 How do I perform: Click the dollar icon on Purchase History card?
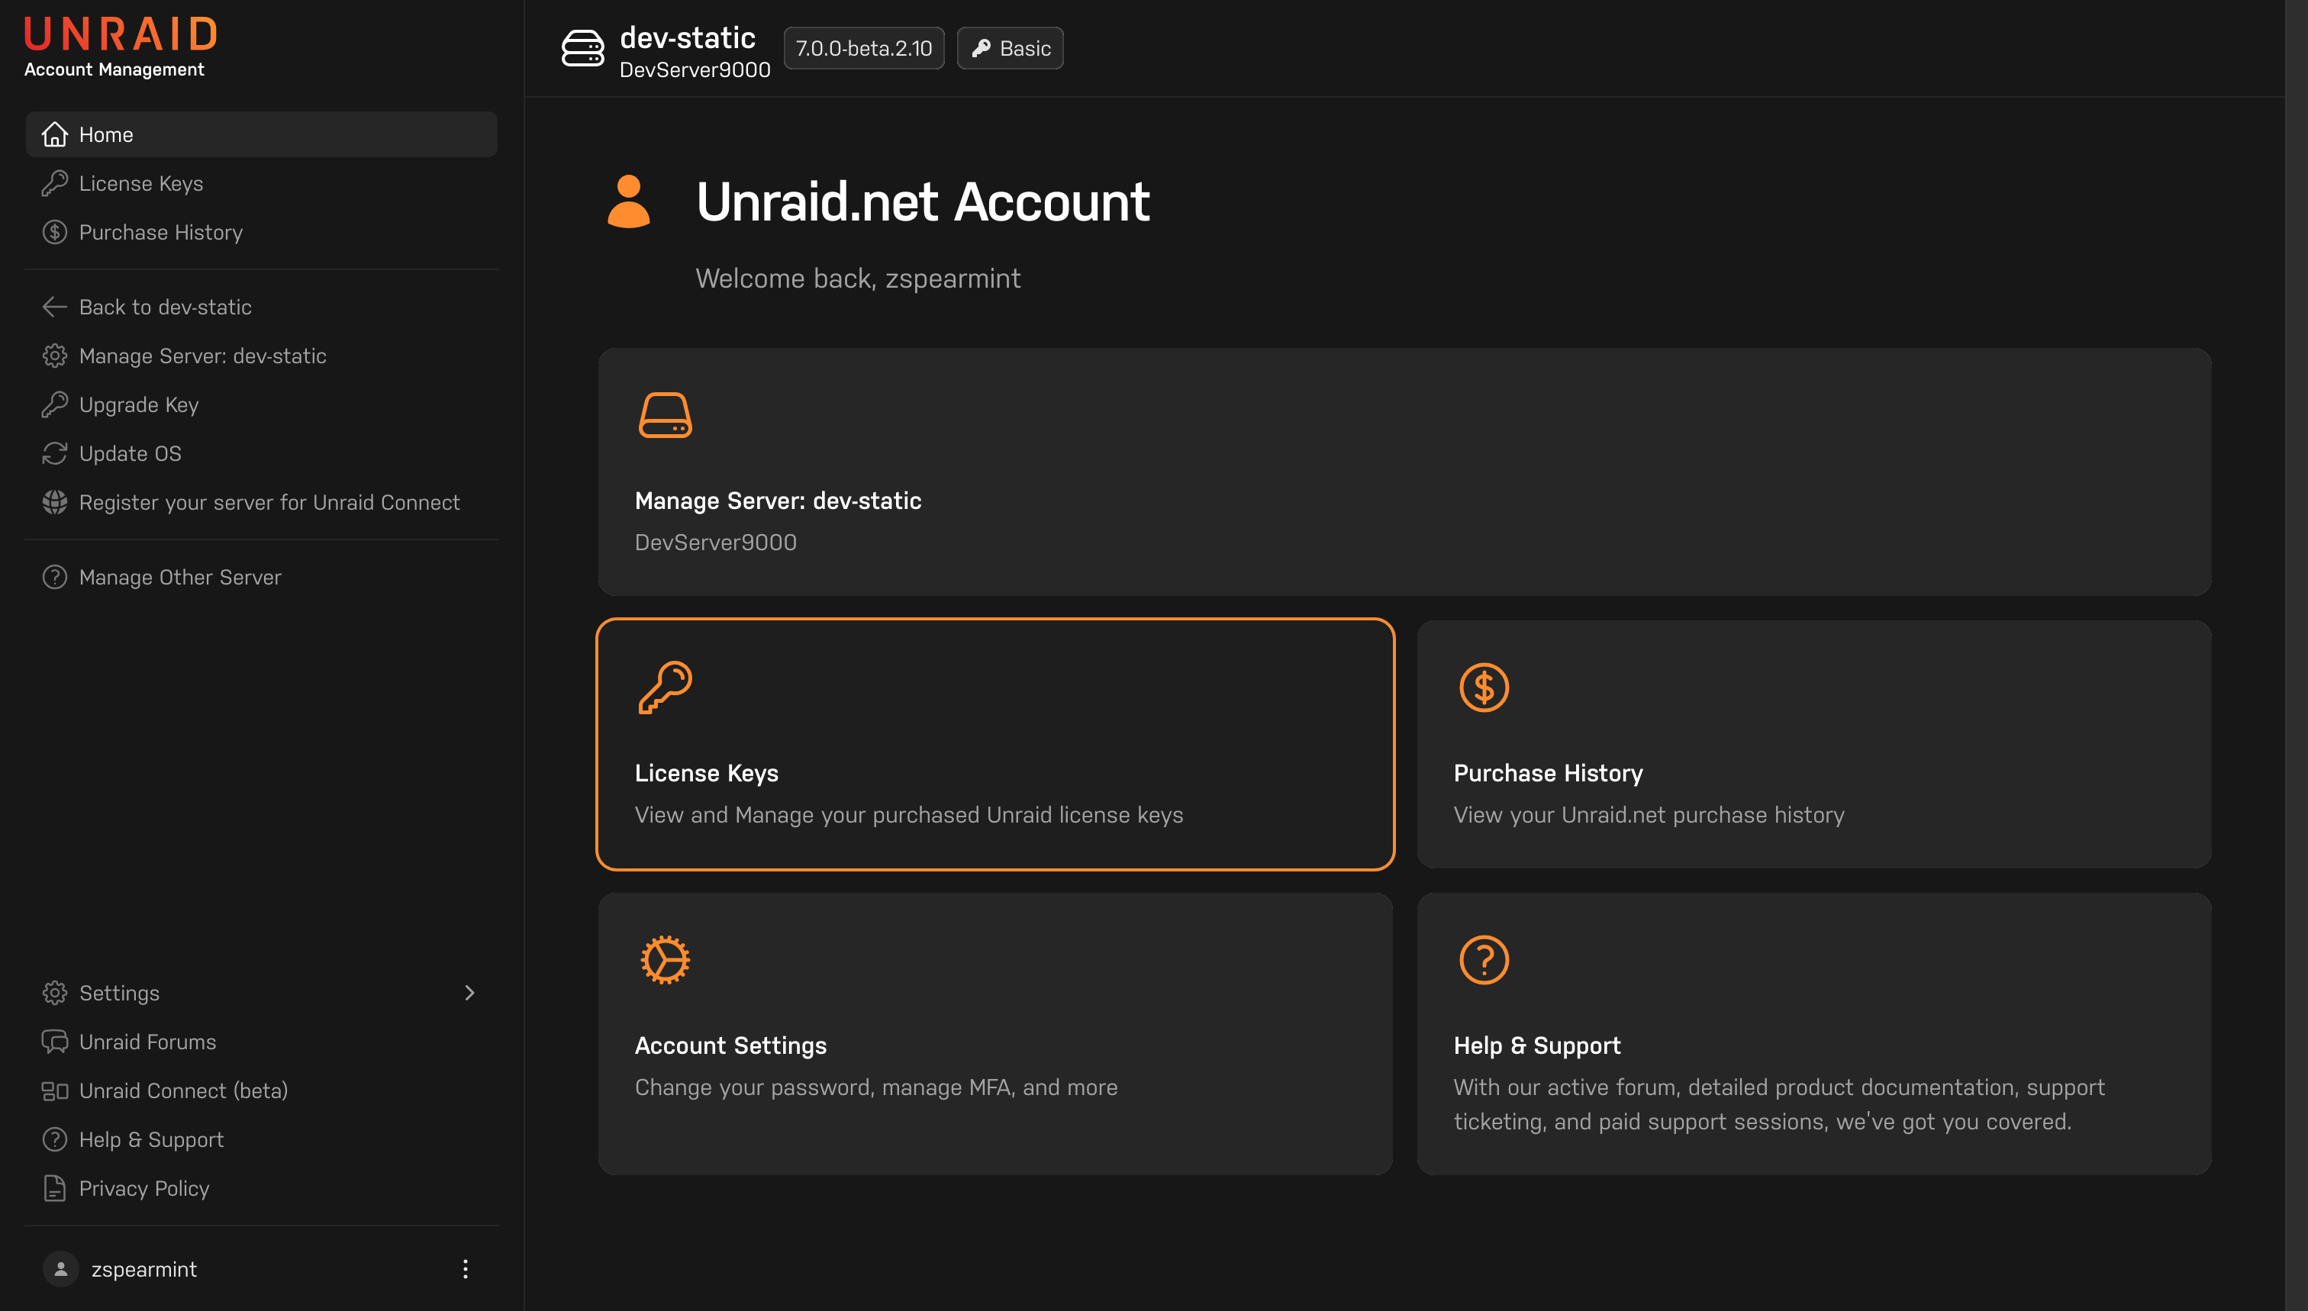tap(1483, 688)
